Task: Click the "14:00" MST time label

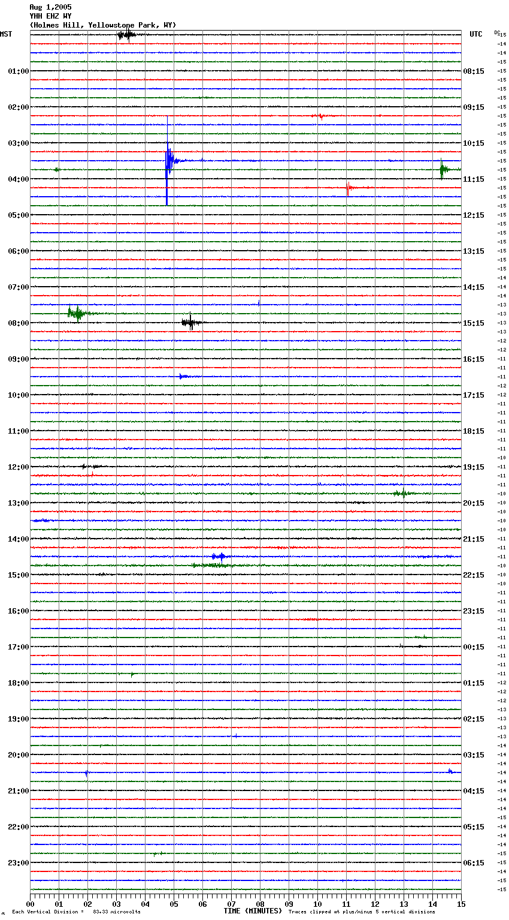Action: tap(18, 539)
